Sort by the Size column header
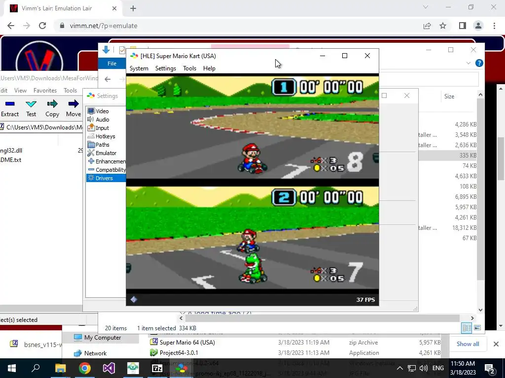 pyautogui.click(x=449, y=96)
